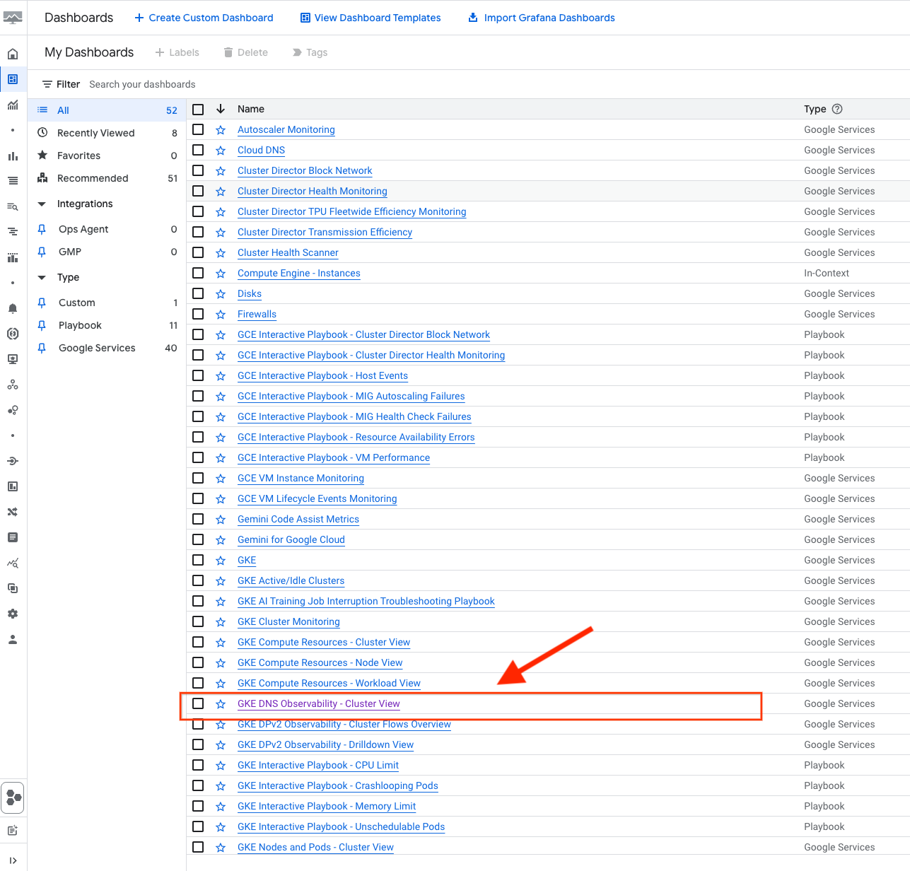Click In-Context type of Compute Engine row
The image size is (910, 871).
[827, 273]
